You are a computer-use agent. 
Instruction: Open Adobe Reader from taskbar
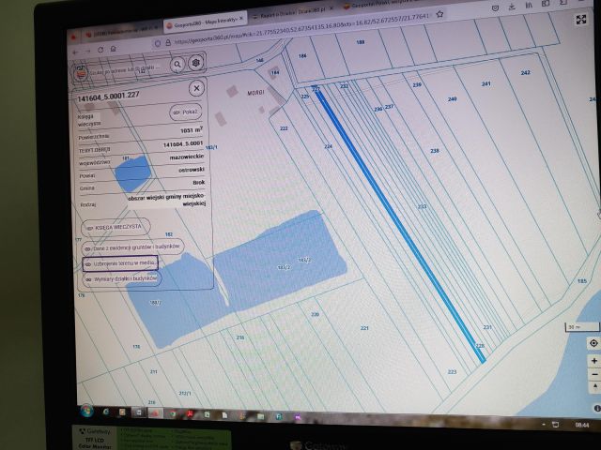click(x=190, y=413)
